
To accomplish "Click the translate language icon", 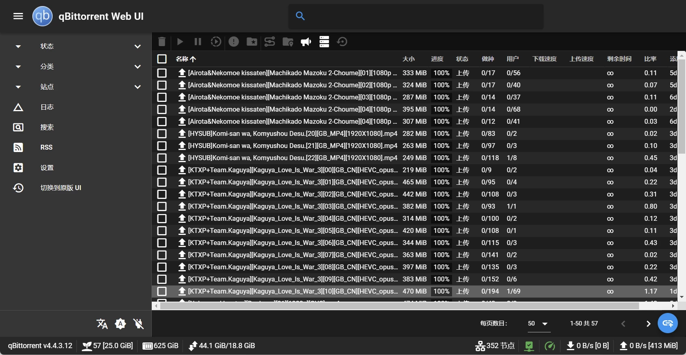I will 102,323.
